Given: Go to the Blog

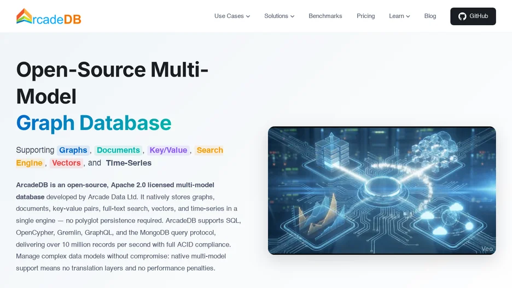Looking at the screenshot, I should 430,16.
